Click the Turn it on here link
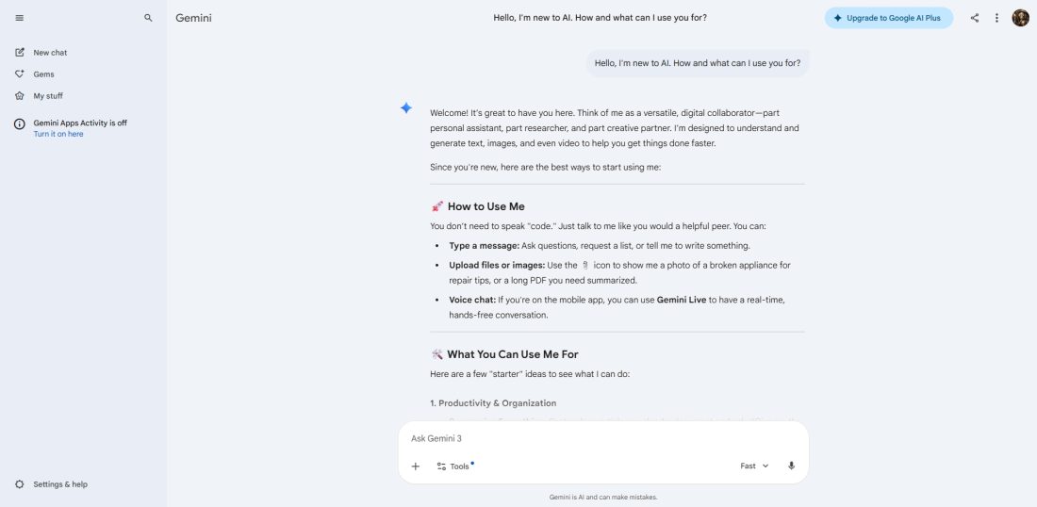 (x=58, y=134)
